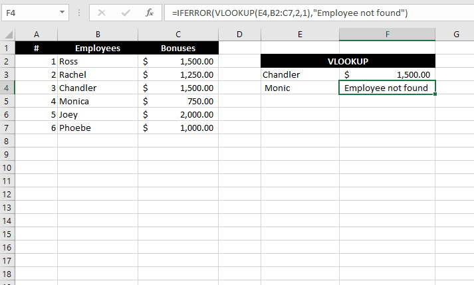Screen dimensions: 474x285
Task: Click the Cancel (X) formula icon
Action: (x=102, y=13)
